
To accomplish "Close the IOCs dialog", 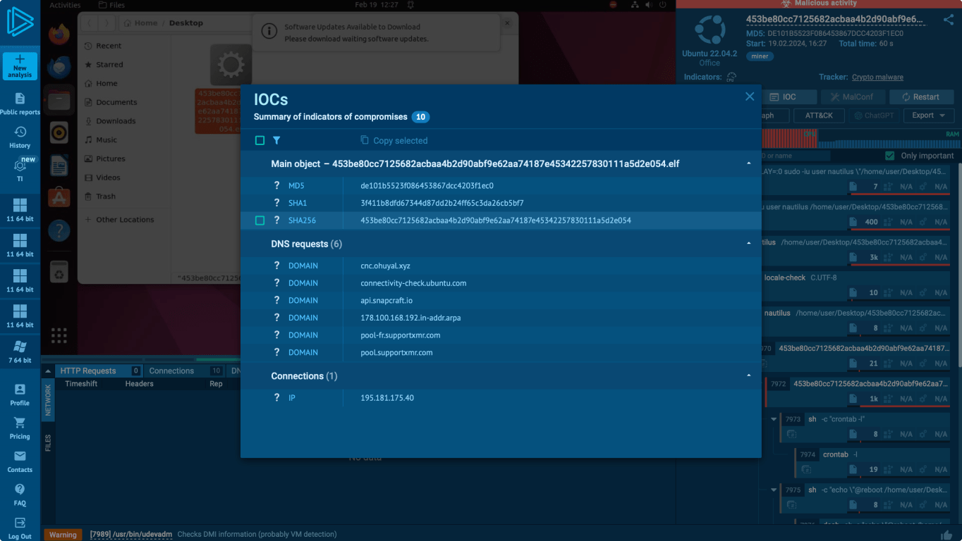I will 750,97.
